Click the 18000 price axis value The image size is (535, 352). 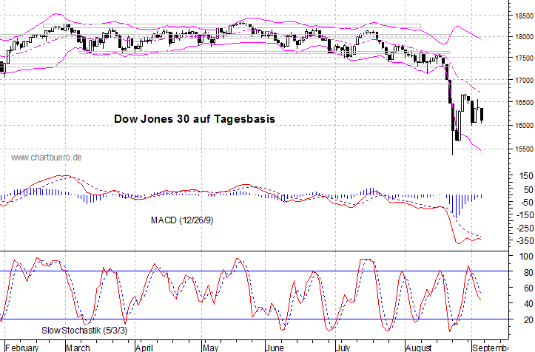525,37
